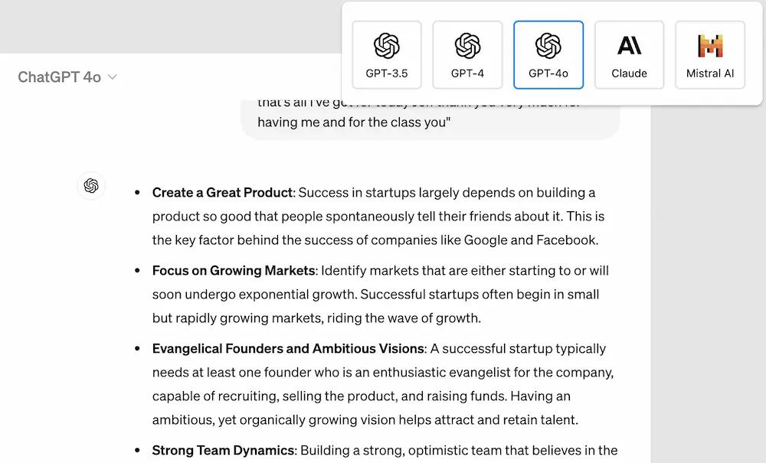766x463 pixels.
Task: Click the words 'Google and Facebook' in response
Action: (x=530, y=240)
